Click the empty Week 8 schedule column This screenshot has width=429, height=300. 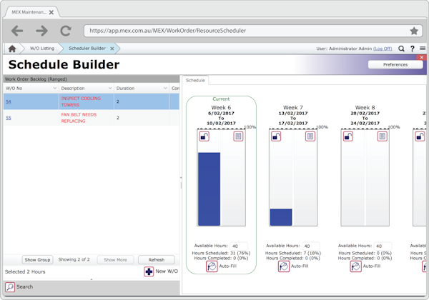(365, 178)
